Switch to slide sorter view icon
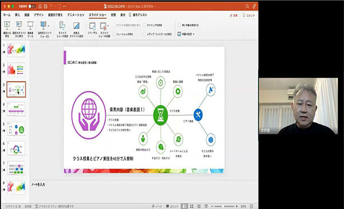Screen dimensions: 344x209 point(191,206)
